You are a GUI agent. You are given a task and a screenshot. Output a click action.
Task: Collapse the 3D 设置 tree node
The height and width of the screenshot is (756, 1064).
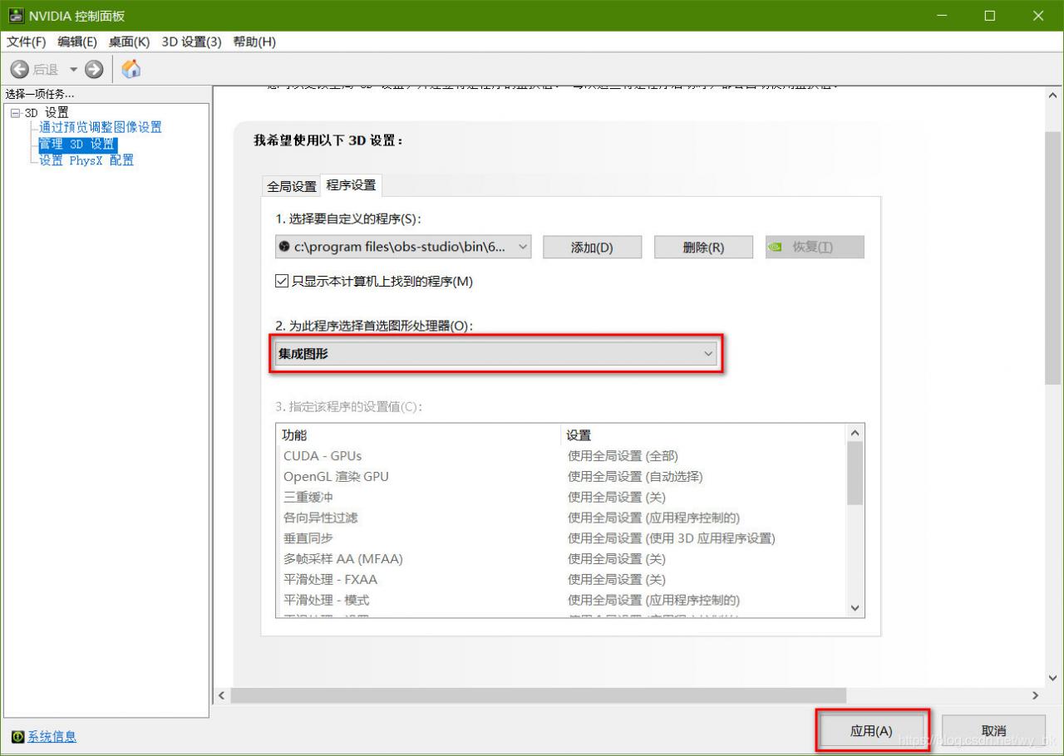(14, 113)
